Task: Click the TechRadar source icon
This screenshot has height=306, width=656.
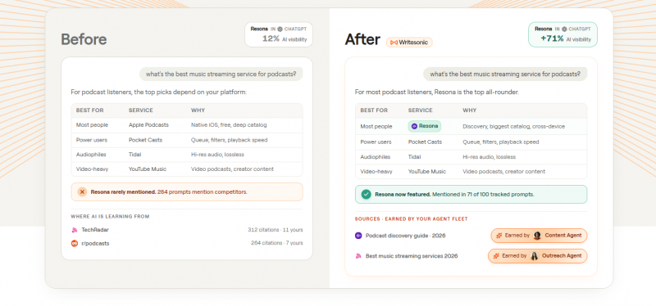Action: click(x=75, y=230)
